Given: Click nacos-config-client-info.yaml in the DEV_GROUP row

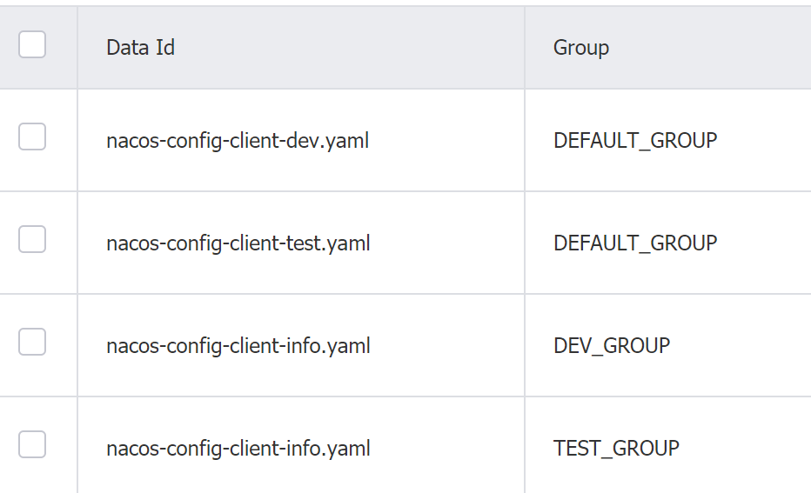Looking at the screenshot, I should pos(238,346).
